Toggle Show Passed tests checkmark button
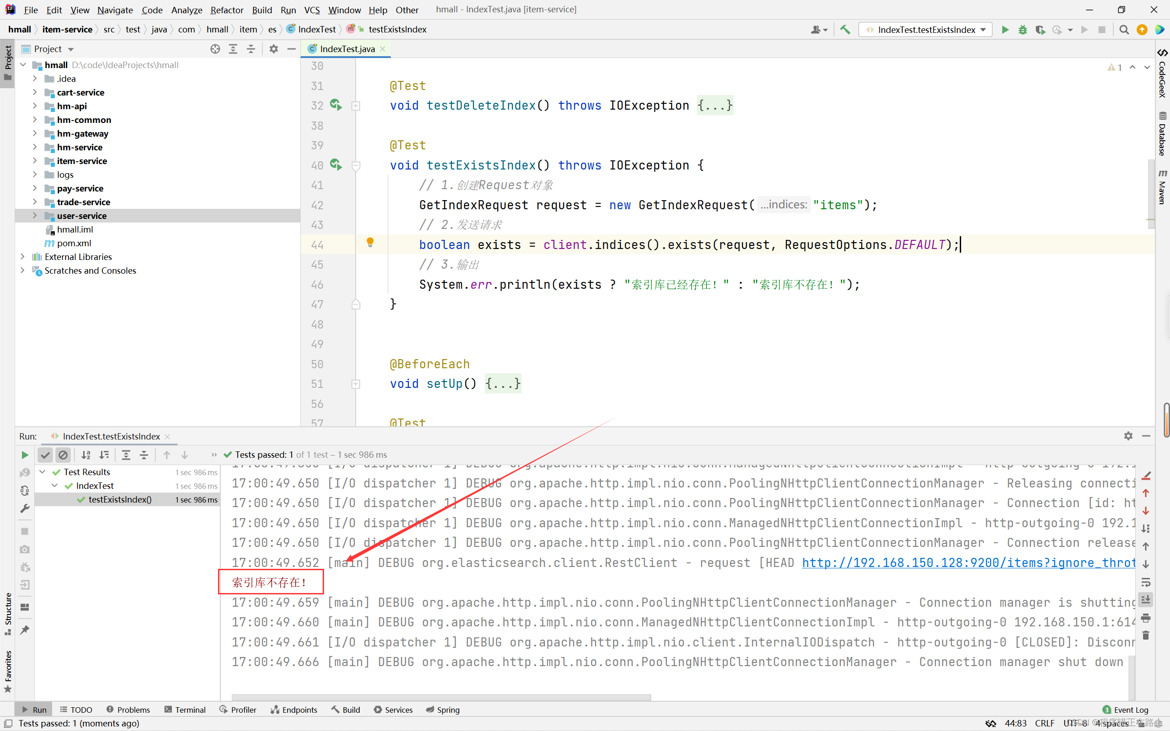1170x731 pixels. pos(45,455)
